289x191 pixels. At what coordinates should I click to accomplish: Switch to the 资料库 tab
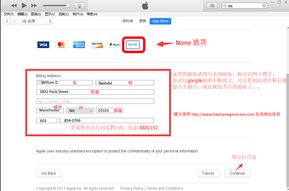(x=128, y=21)
